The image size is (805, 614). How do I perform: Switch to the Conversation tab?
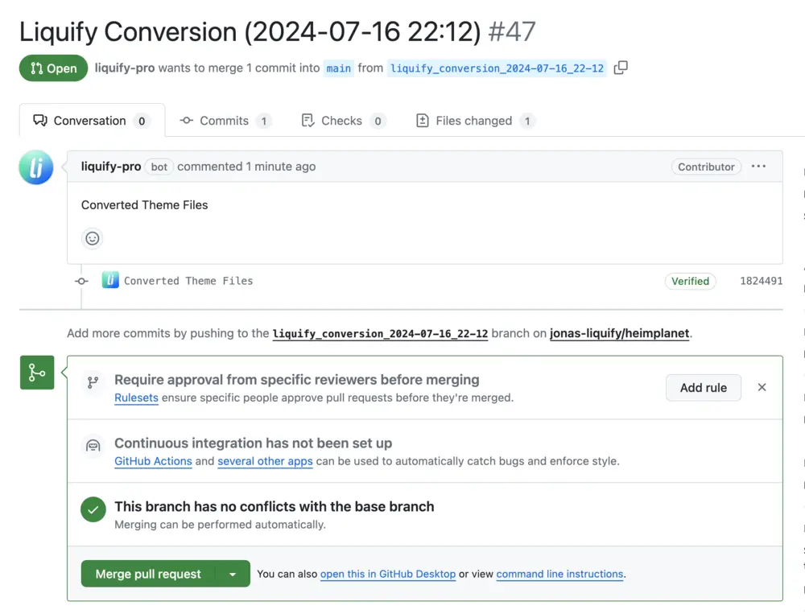point(92,121)
